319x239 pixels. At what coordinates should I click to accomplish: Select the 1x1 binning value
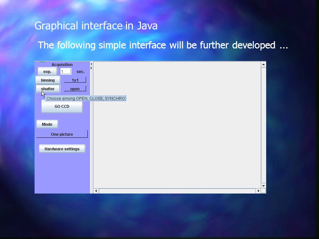pyautogui.click(x=75, y=80)
